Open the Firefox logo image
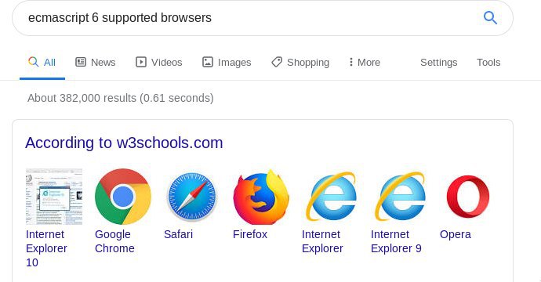 [x=261, y=197]
